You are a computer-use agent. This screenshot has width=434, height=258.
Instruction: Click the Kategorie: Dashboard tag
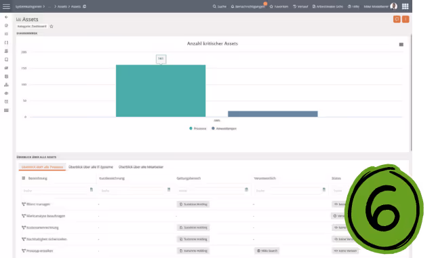[x=32, y=26]
